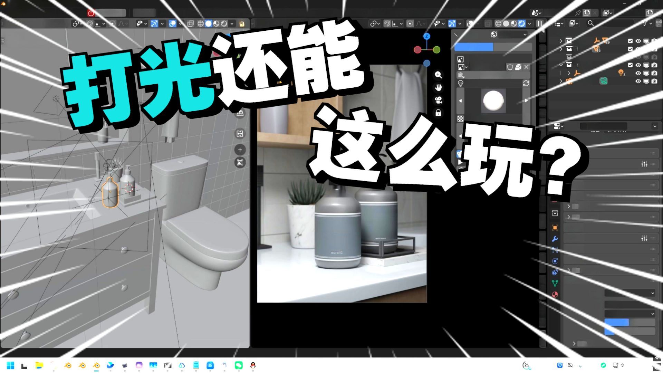Open the Modifiers wrench tab in properties
This screenshot has height=373, width=663.
(555, 239)
